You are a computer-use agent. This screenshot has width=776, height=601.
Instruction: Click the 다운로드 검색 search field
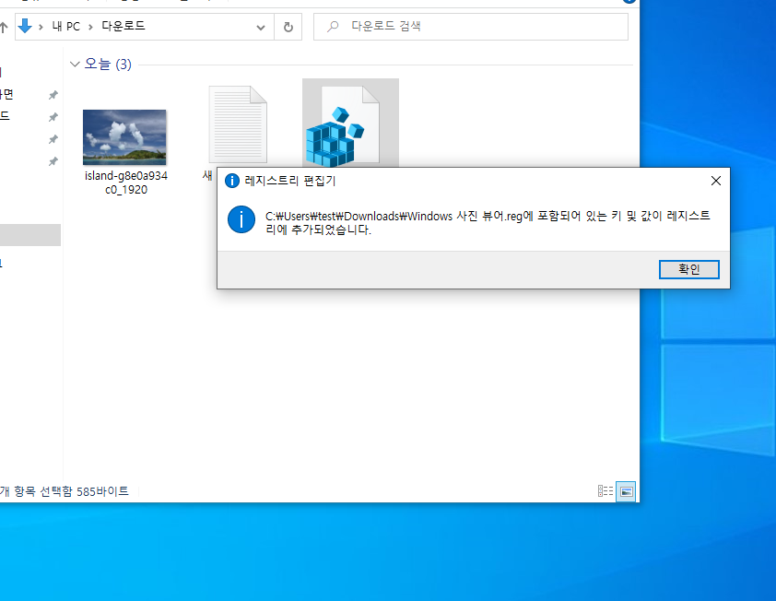(471, 27)
